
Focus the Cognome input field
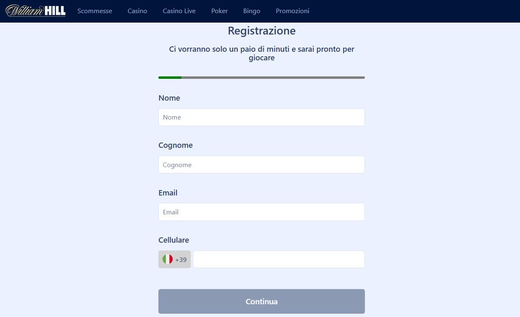[x=261, y=164]
